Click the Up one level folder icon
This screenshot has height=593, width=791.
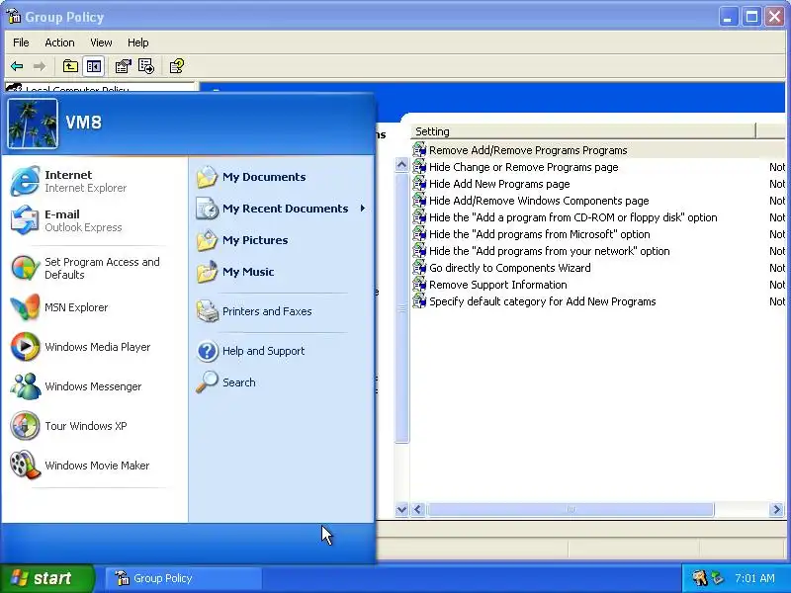click(x=70, y=66)
